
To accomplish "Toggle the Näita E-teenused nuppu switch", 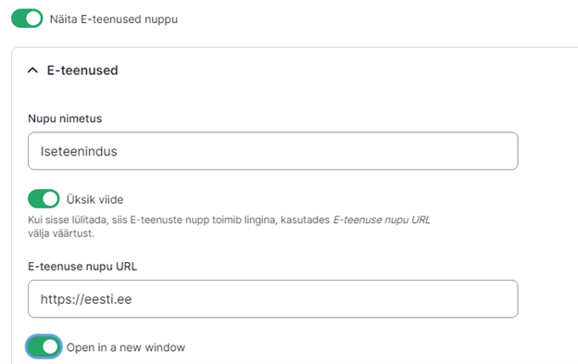I will (x=27, y=19).
